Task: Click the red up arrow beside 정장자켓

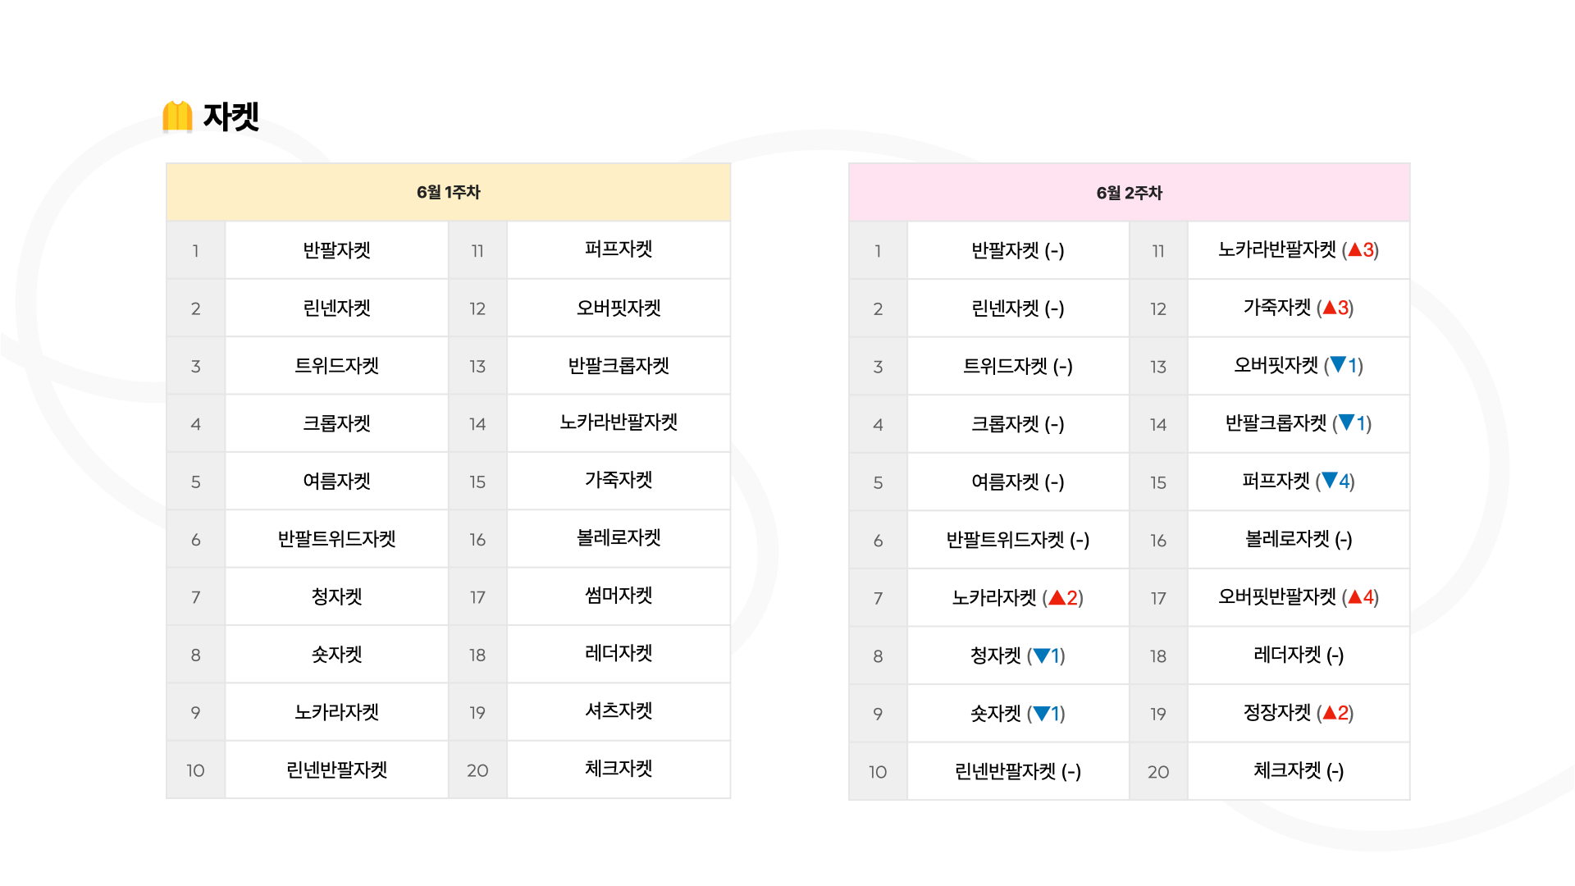Action: click(x=1329, y=712)
